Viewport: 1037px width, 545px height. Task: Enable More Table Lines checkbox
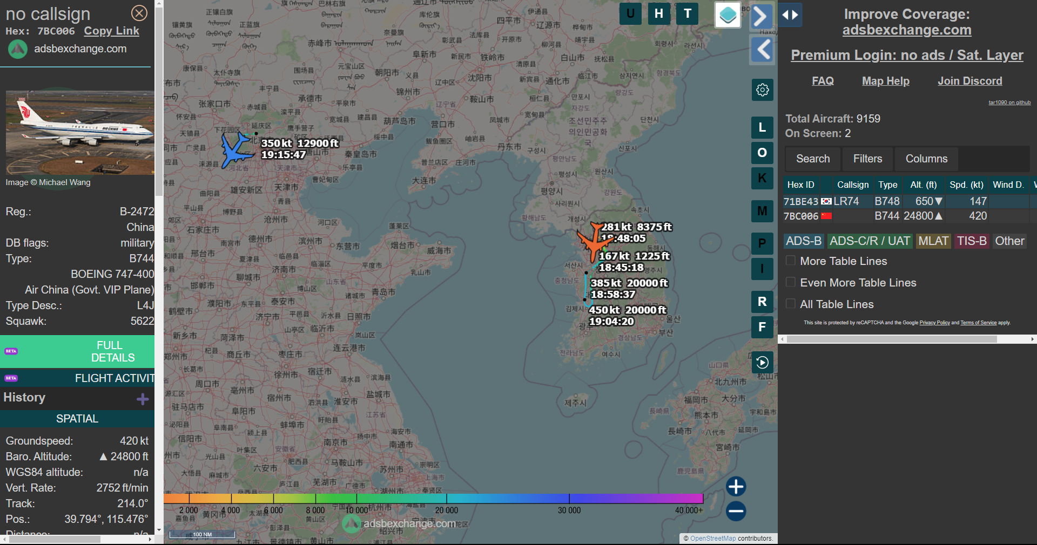(x=791, y=261)
